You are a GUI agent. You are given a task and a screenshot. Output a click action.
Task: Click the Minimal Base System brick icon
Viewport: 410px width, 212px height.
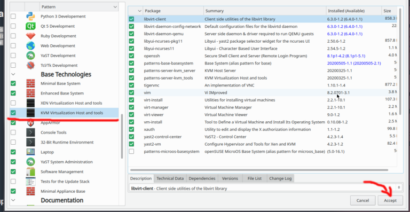coord(30,84)
